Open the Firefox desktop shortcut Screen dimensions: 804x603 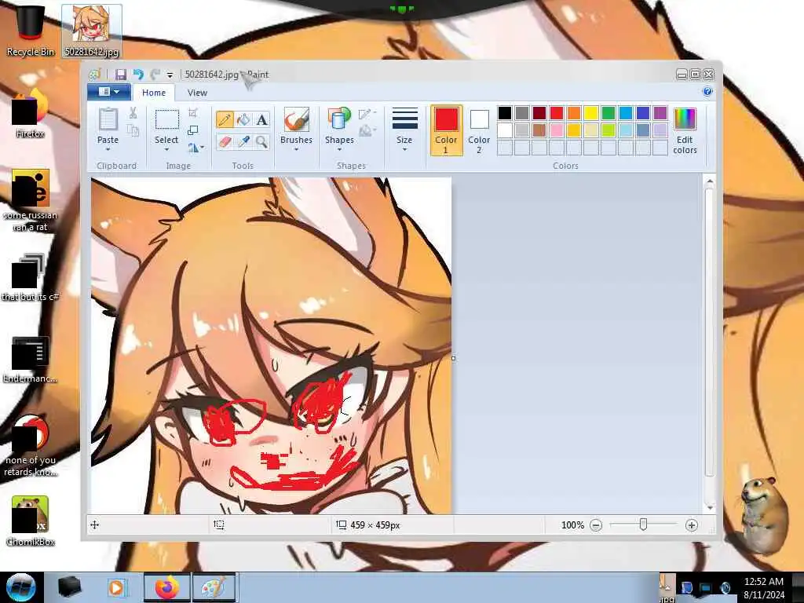tap(30, 114)
